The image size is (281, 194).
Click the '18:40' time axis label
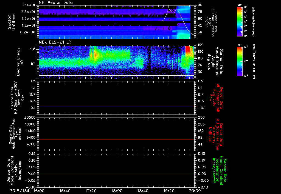coord(143,191)
